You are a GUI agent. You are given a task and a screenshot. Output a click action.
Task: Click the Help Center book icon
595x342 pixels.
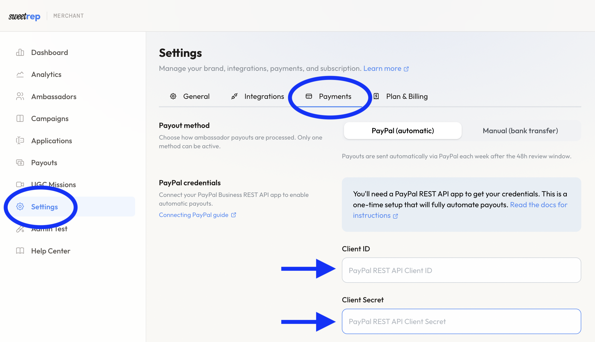click(x=20, y=251)
